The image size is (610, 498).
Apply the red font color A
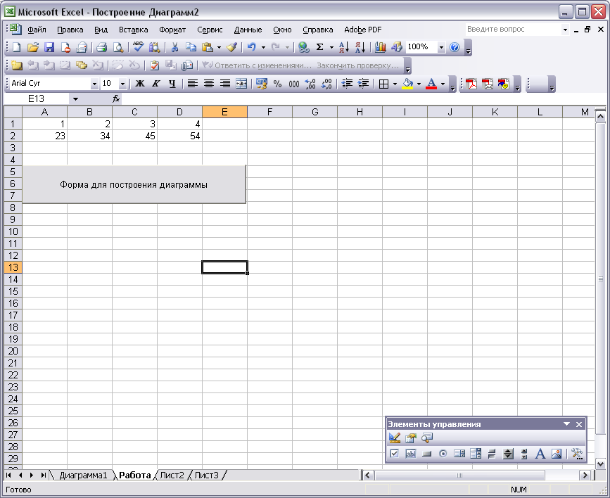tap(431, 84)
